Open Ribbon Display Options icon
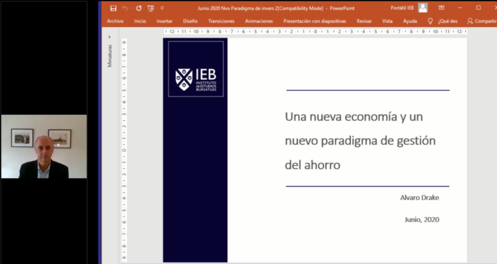Screen dimensions: 497x264 coord(441,8)
